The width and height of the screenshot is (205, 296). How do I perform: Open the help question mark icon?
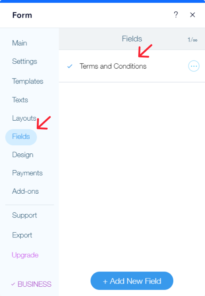(176, 15)
